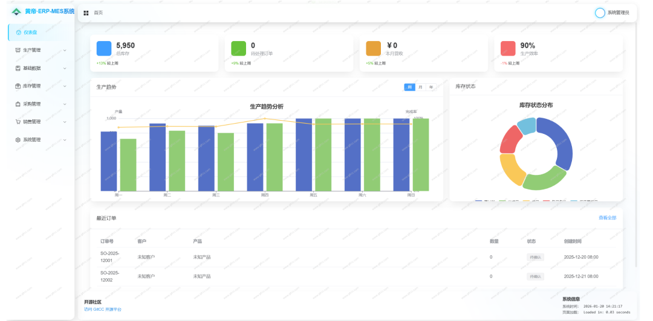Visit the 访问 GitCC 开源平台 link
The image size is (653, 321).
[x=103, y=310]
